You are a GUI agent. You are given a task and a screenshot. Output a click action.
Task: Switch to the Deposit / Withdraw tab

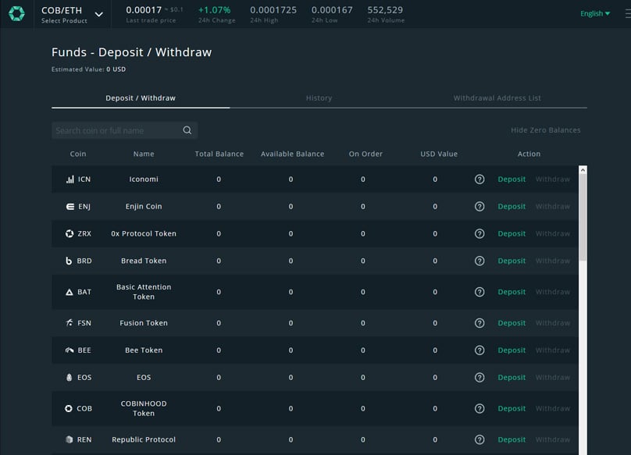[141, 98]
